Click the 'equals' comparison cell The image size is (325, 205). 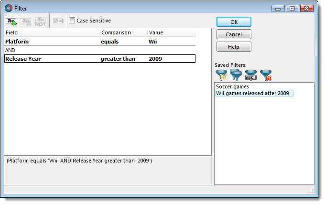click(123, 42)
